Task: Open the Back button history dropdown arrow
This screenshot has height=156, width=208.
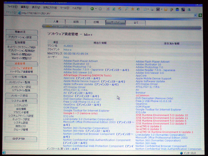Action: click(x=96, y=9)
